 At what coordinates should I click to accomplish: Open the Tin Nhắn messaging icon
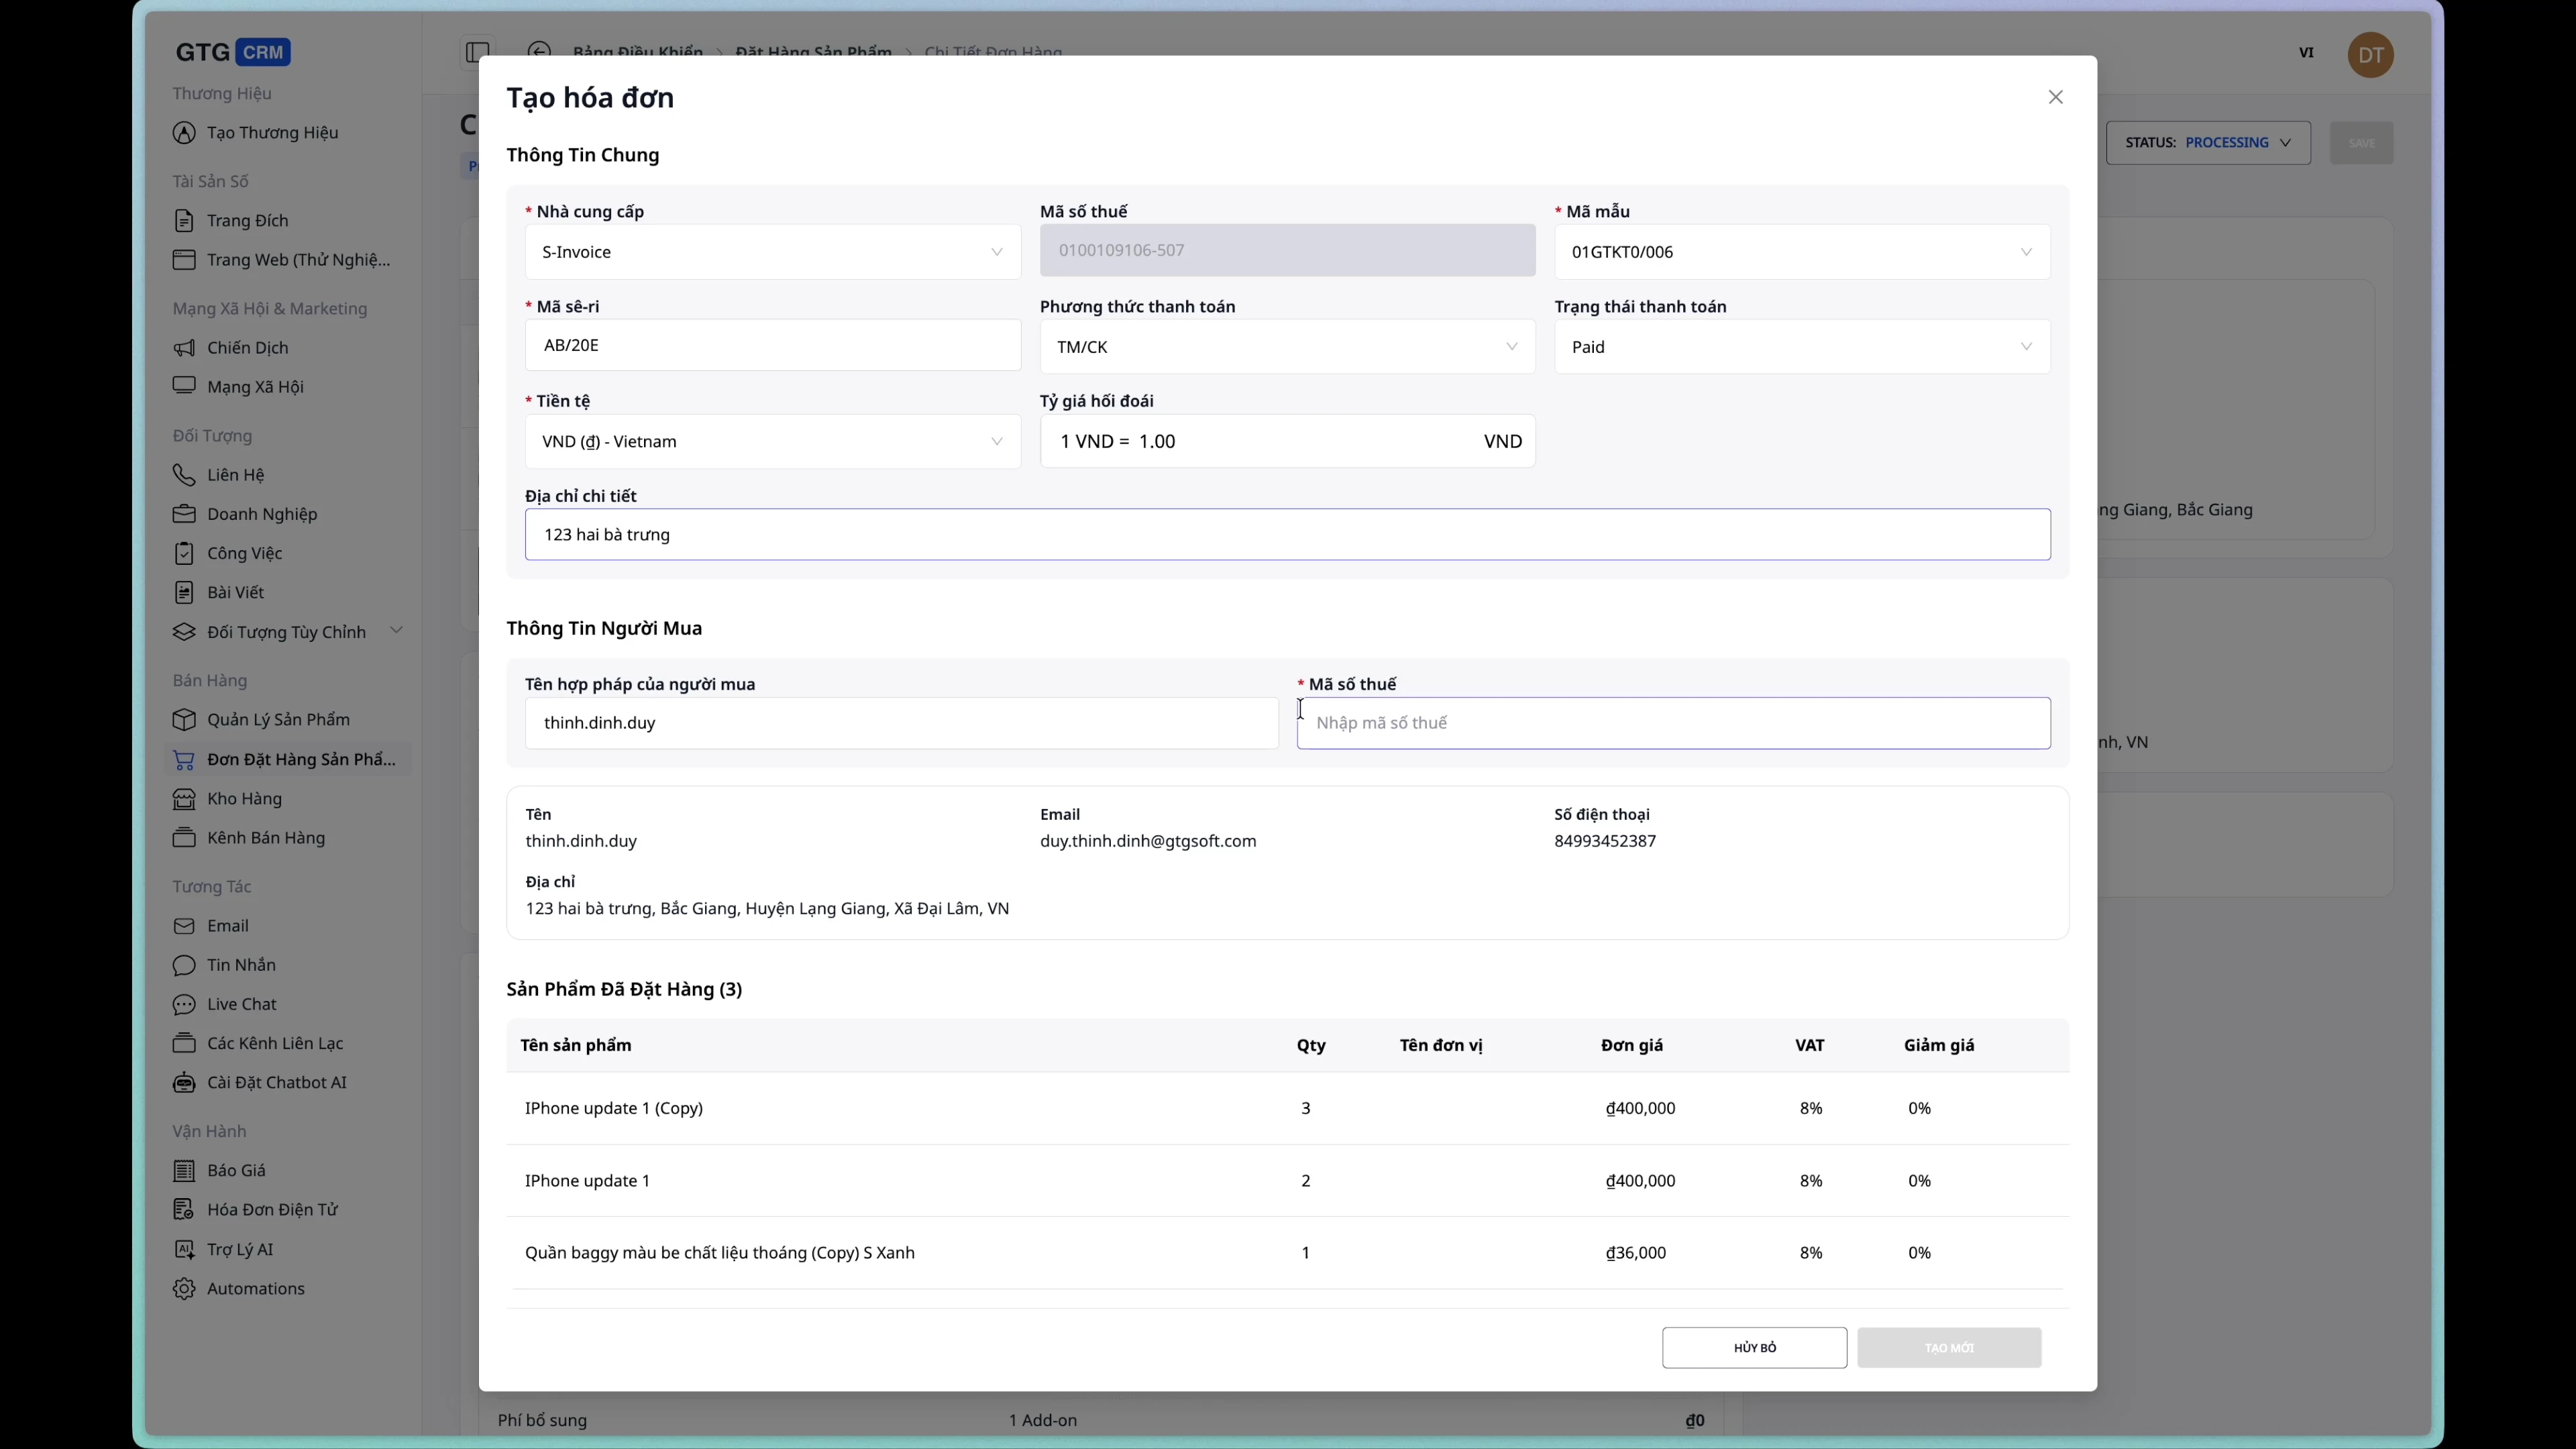point(184,965)
